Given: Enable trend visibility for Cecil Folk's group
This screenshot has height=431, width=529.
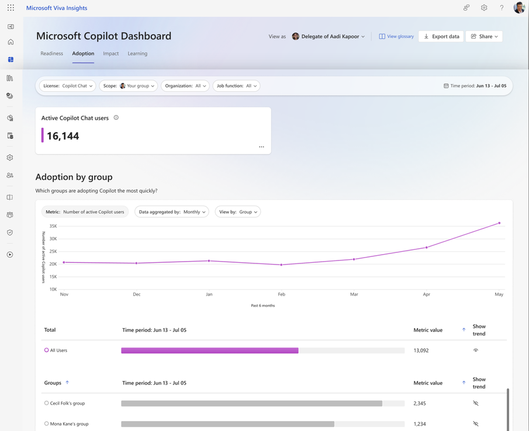Looking at the screenshot, I should click(476, 403).
